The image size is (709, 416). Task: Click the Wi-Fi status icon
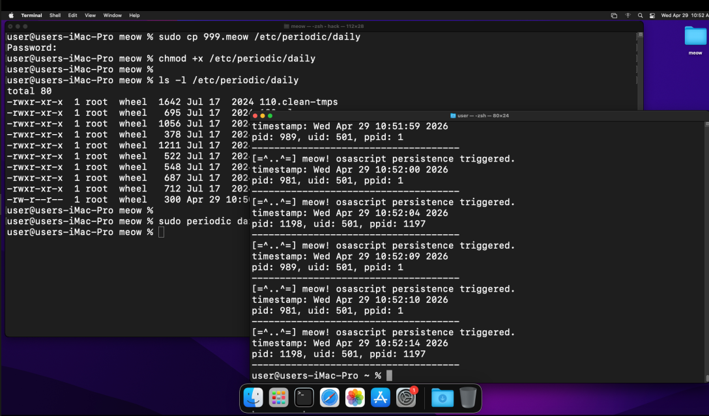point(628,15)
